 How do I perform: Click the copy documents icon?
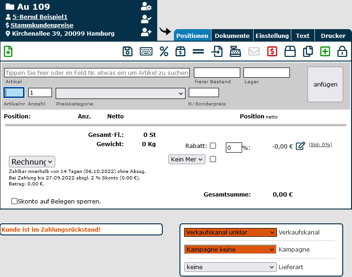[307, 51]
